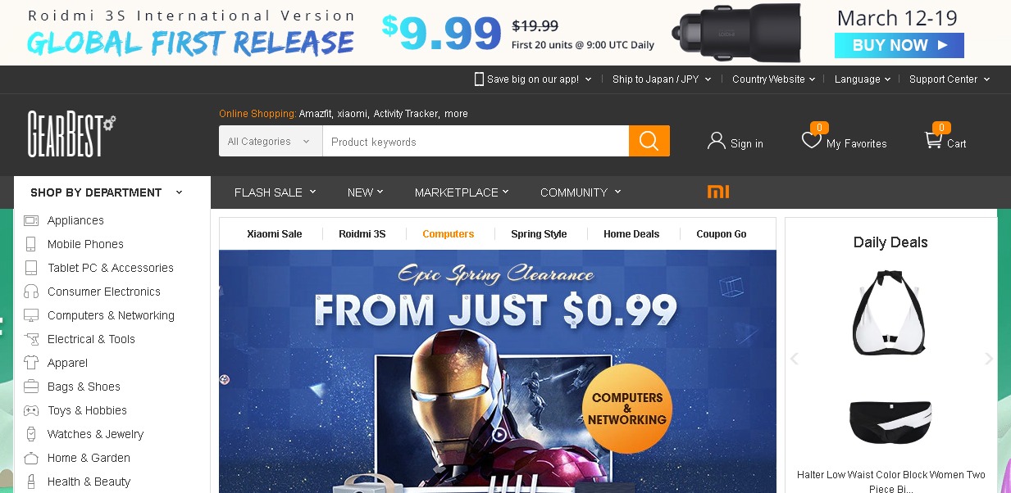This screenshot has height=493, width=1011.
Task: Click the GearBest logo
Action: (72, 133)
